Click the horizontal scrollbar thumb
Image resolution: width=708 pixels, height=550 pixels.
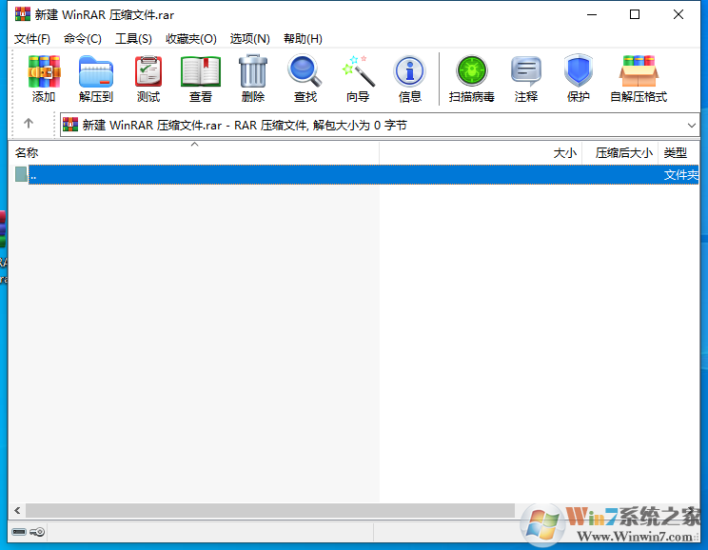pyautogui.click(x=270, y=511)
